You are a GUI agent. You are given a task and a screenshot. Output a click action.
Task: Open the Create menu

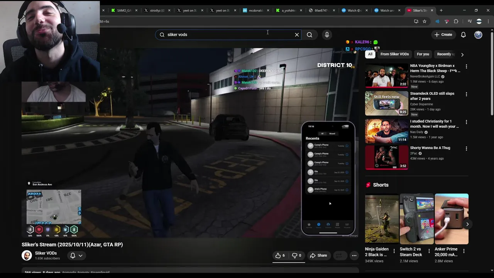tap(443, 35)
